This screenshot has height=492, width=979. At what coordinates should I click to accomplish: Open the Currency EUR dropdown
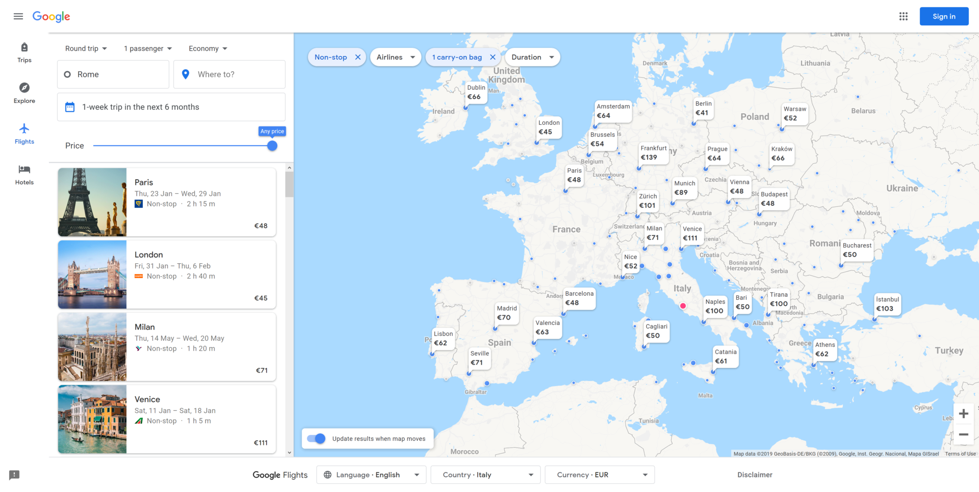click(600, 475)
